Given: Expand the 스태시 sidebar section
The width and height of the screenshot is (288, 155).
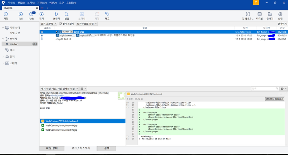Looking at the screenshot, I should tap(3, 63).
